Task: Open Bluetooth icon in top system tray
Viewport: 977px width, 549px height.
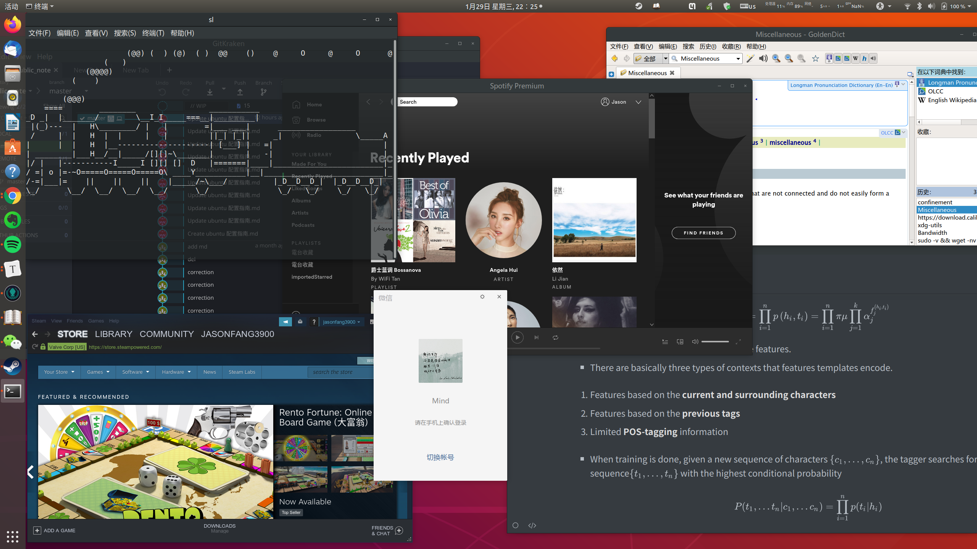Action: pos(919,6)
